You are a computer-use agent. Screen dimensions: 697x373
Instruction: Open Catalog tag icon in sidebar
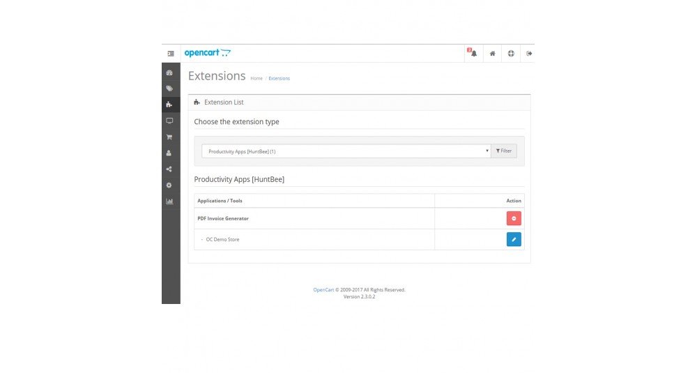pyautogui.click(x=169, y=89)
